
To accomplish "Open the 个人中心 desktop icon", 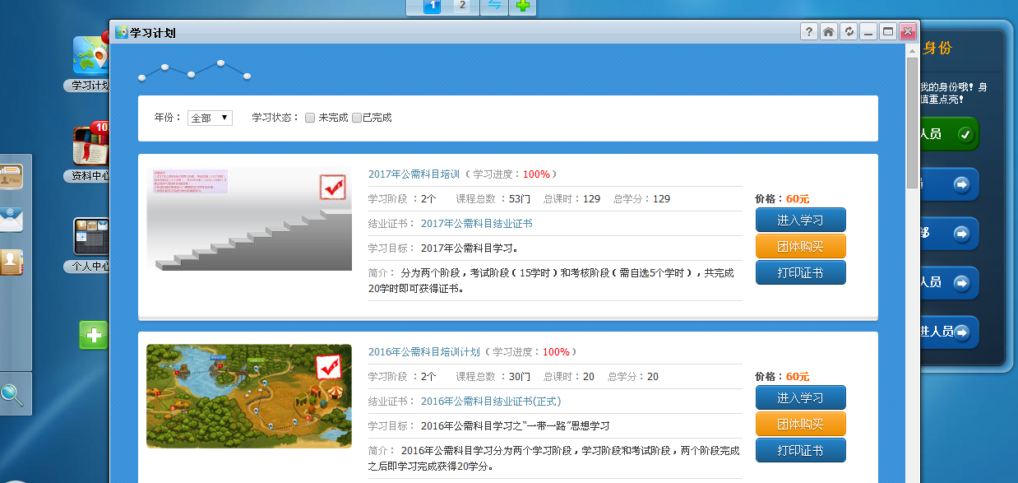I will tap(90, 237).
